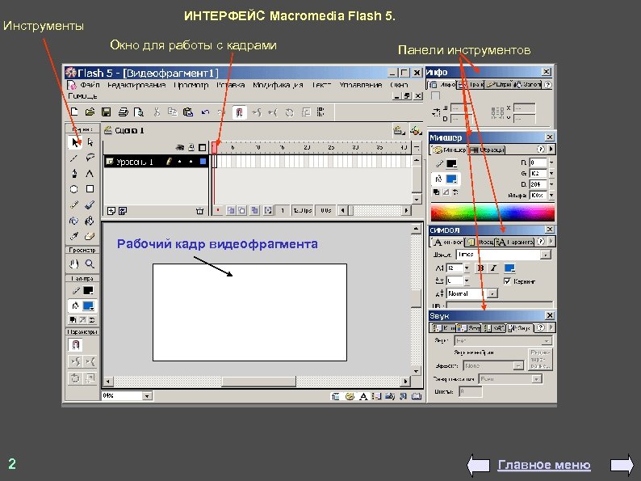The width and height of the screenshot is (641, 481).
Task: Open the Alpha value dropdown in Mixer
Action: tap(551, 196)
